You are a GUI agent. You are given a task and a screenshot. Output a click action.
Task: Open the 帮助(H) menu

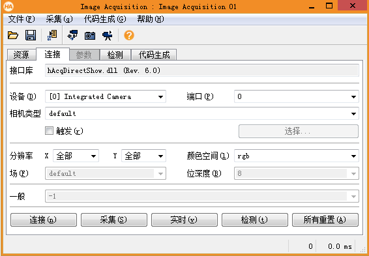(151, 20)
